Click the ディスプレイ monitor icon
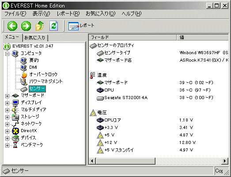Screen dimensions: 231x177 [x=15, y=103]
